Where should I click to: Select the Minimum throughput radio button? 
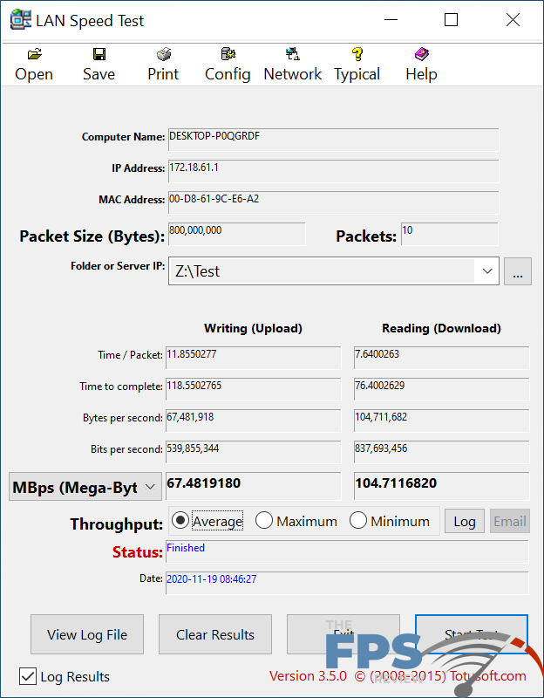click(358, 520)
